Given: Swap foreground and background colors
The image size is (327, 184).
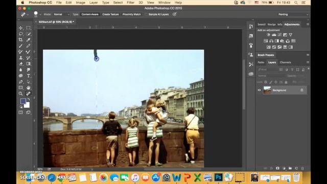Looking at the screenshot, I should [29, 100].
